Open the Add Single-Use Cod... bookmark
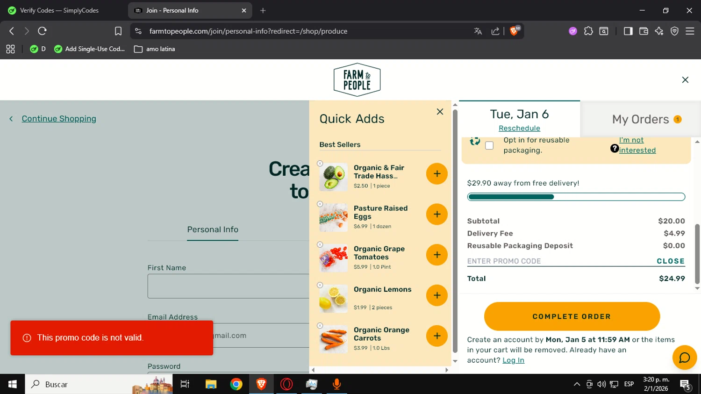This screenshot has width=701, height=394. tap(89, 49)
